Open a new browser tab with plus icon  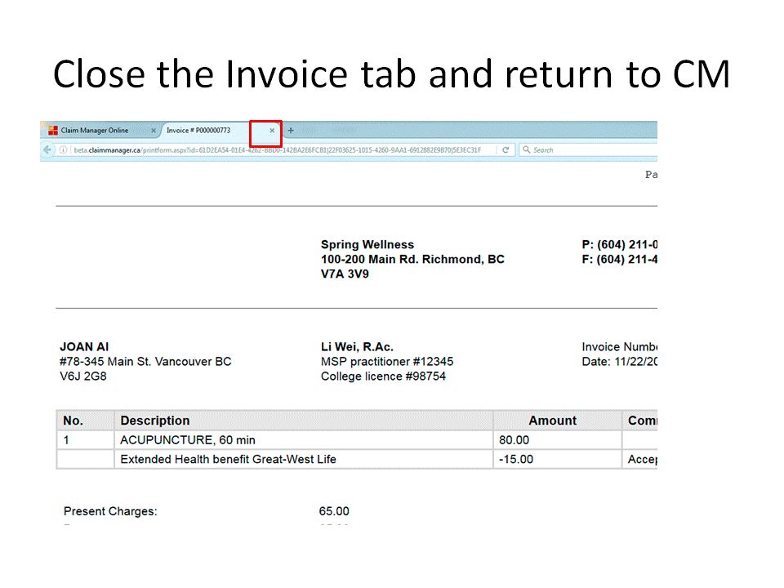pyautogui.click(x=291, y=131)
